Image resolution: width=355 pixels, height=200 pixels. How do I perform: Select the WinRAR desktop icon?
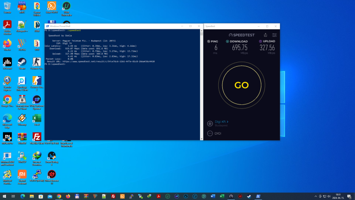click(x=22, y=138)
